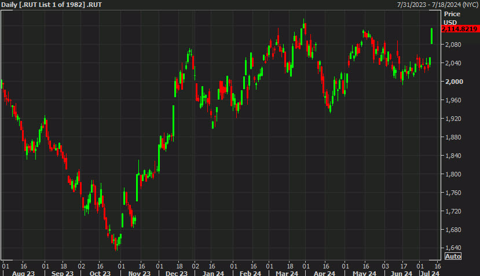
Task: Click the chart title 'Daily [.RUT List 1 of 1982] .RUT'
Action: [52, 5]
